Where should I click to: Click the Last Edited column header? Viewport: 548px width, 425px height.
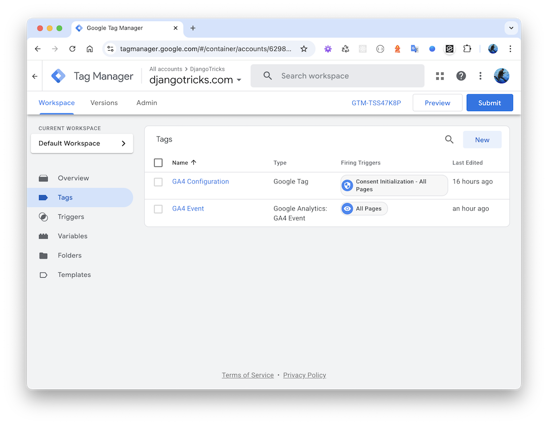click(x=467, y=162)
